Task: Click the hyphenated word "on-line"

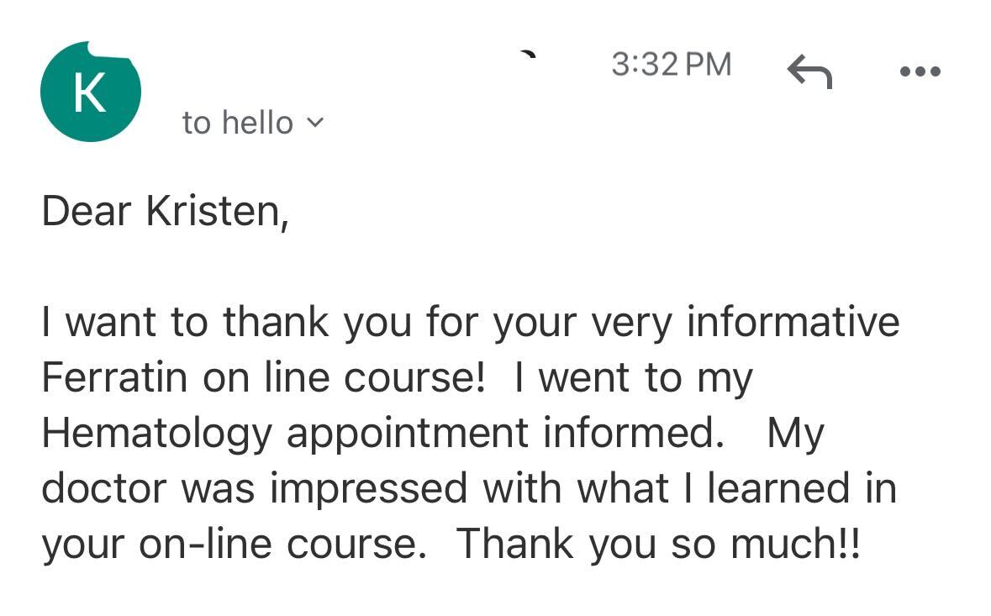Action: [205, 545]
